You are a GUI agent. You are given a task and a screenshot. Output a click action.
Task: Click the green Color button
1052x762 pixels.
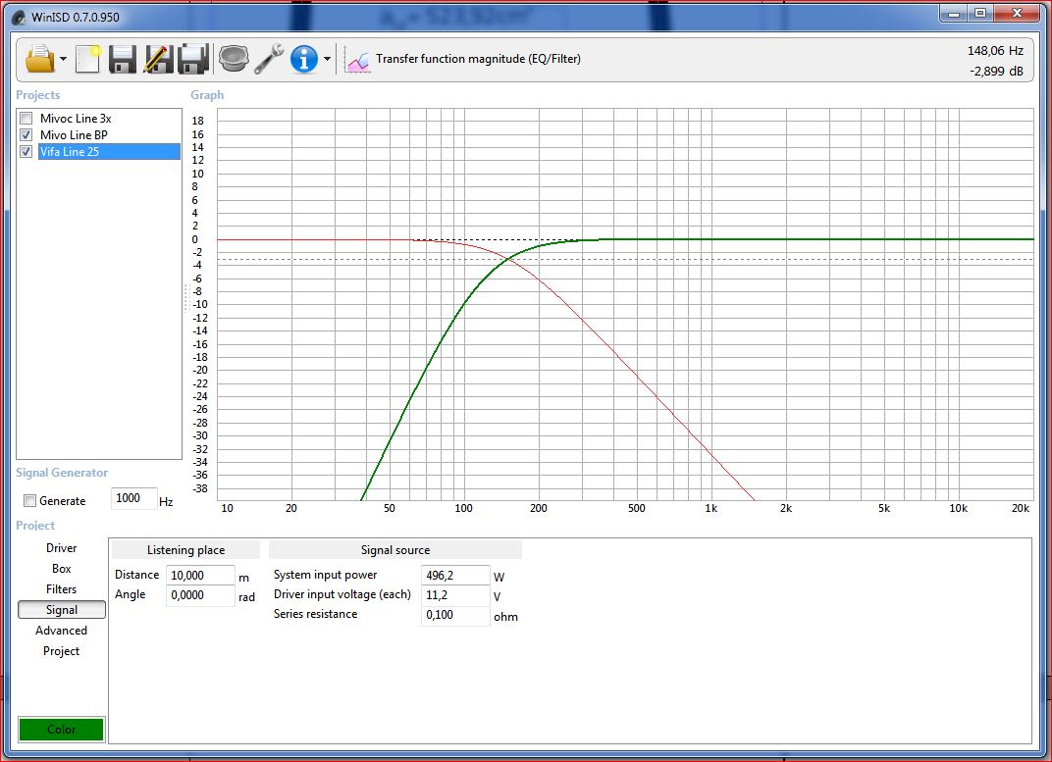[x=61, y=730]
